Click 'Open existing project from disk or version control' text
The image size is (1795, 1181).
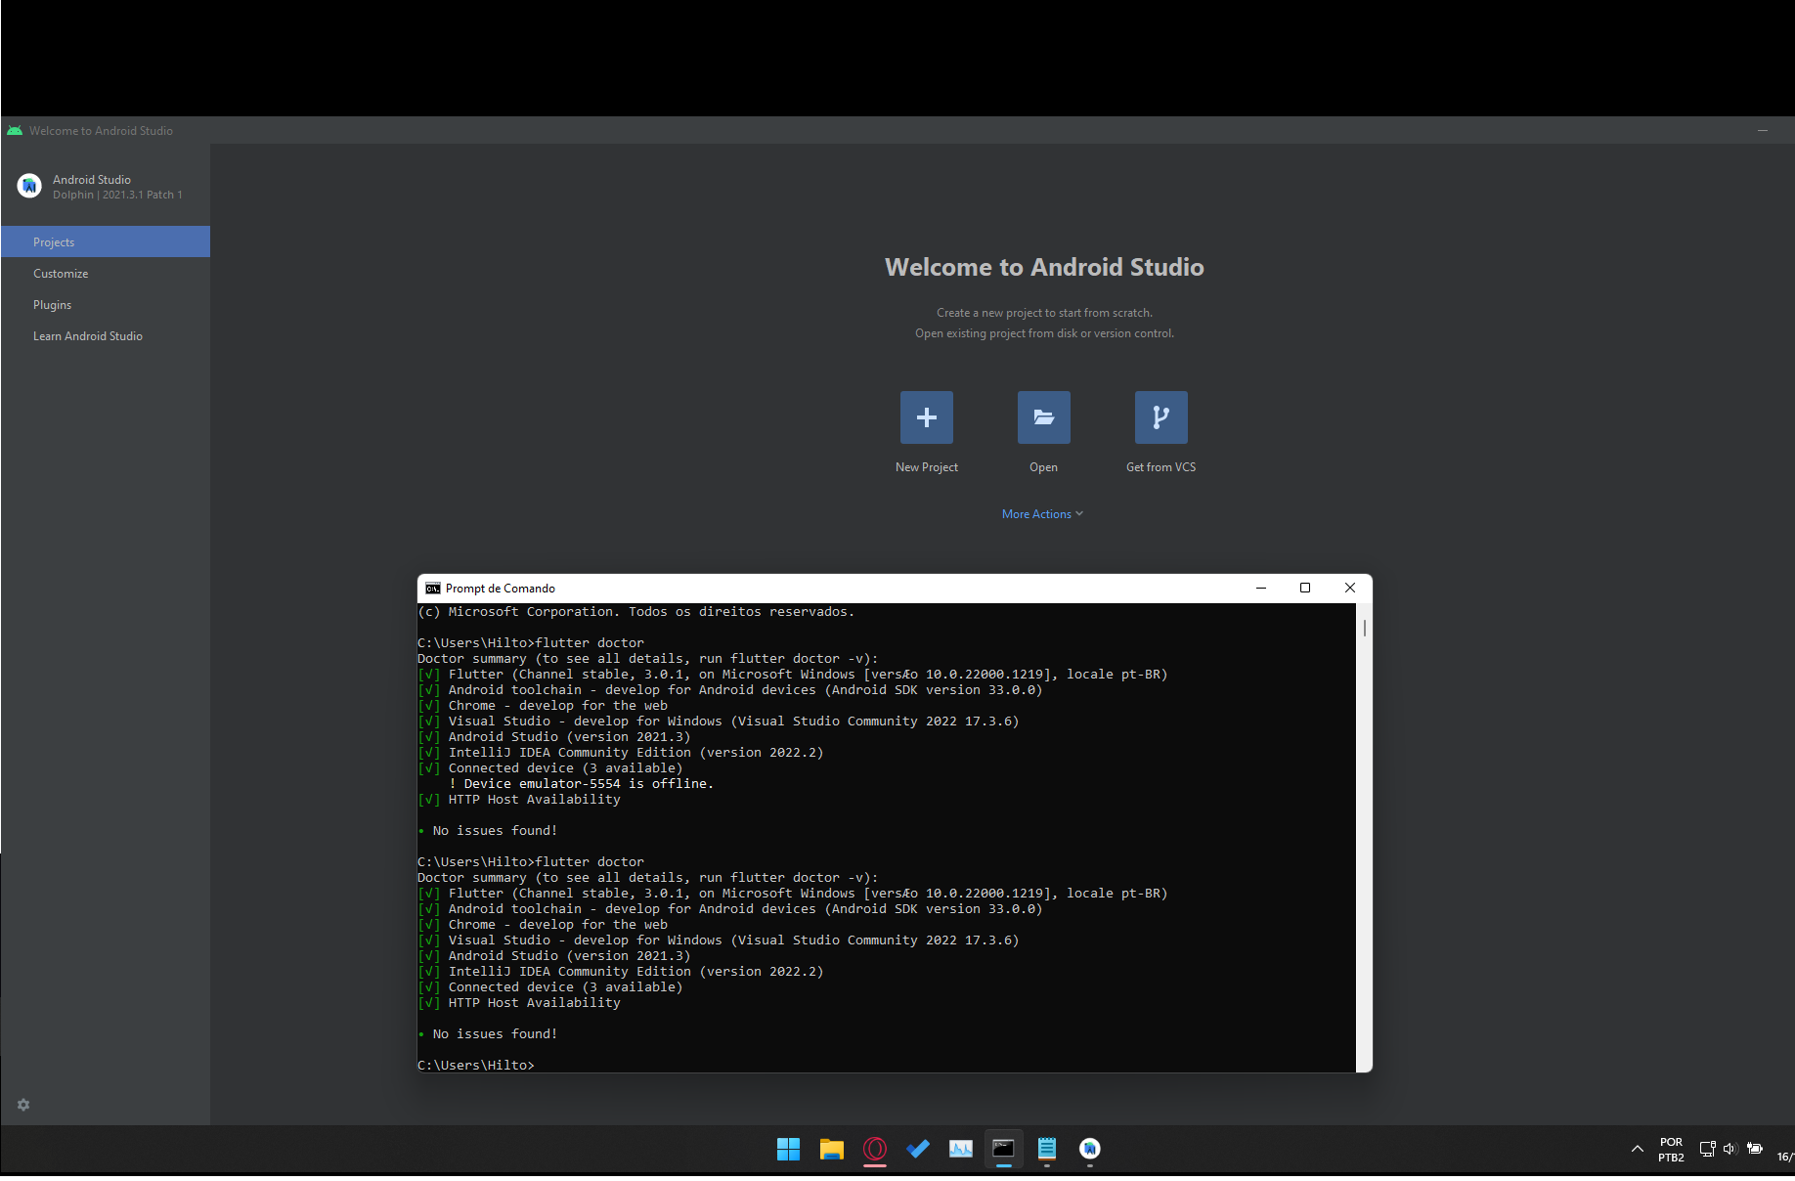(x=1044, y=333)
